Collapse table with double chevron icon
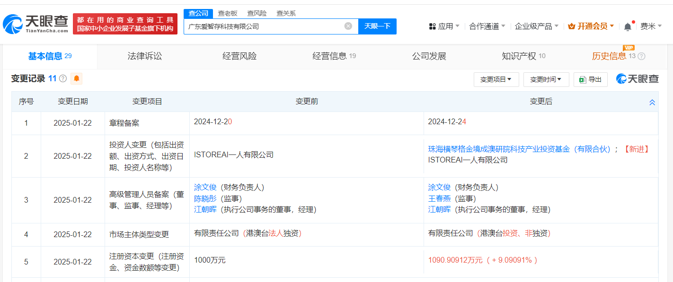This screenshot has height=282, width=673. coord(652,103)
